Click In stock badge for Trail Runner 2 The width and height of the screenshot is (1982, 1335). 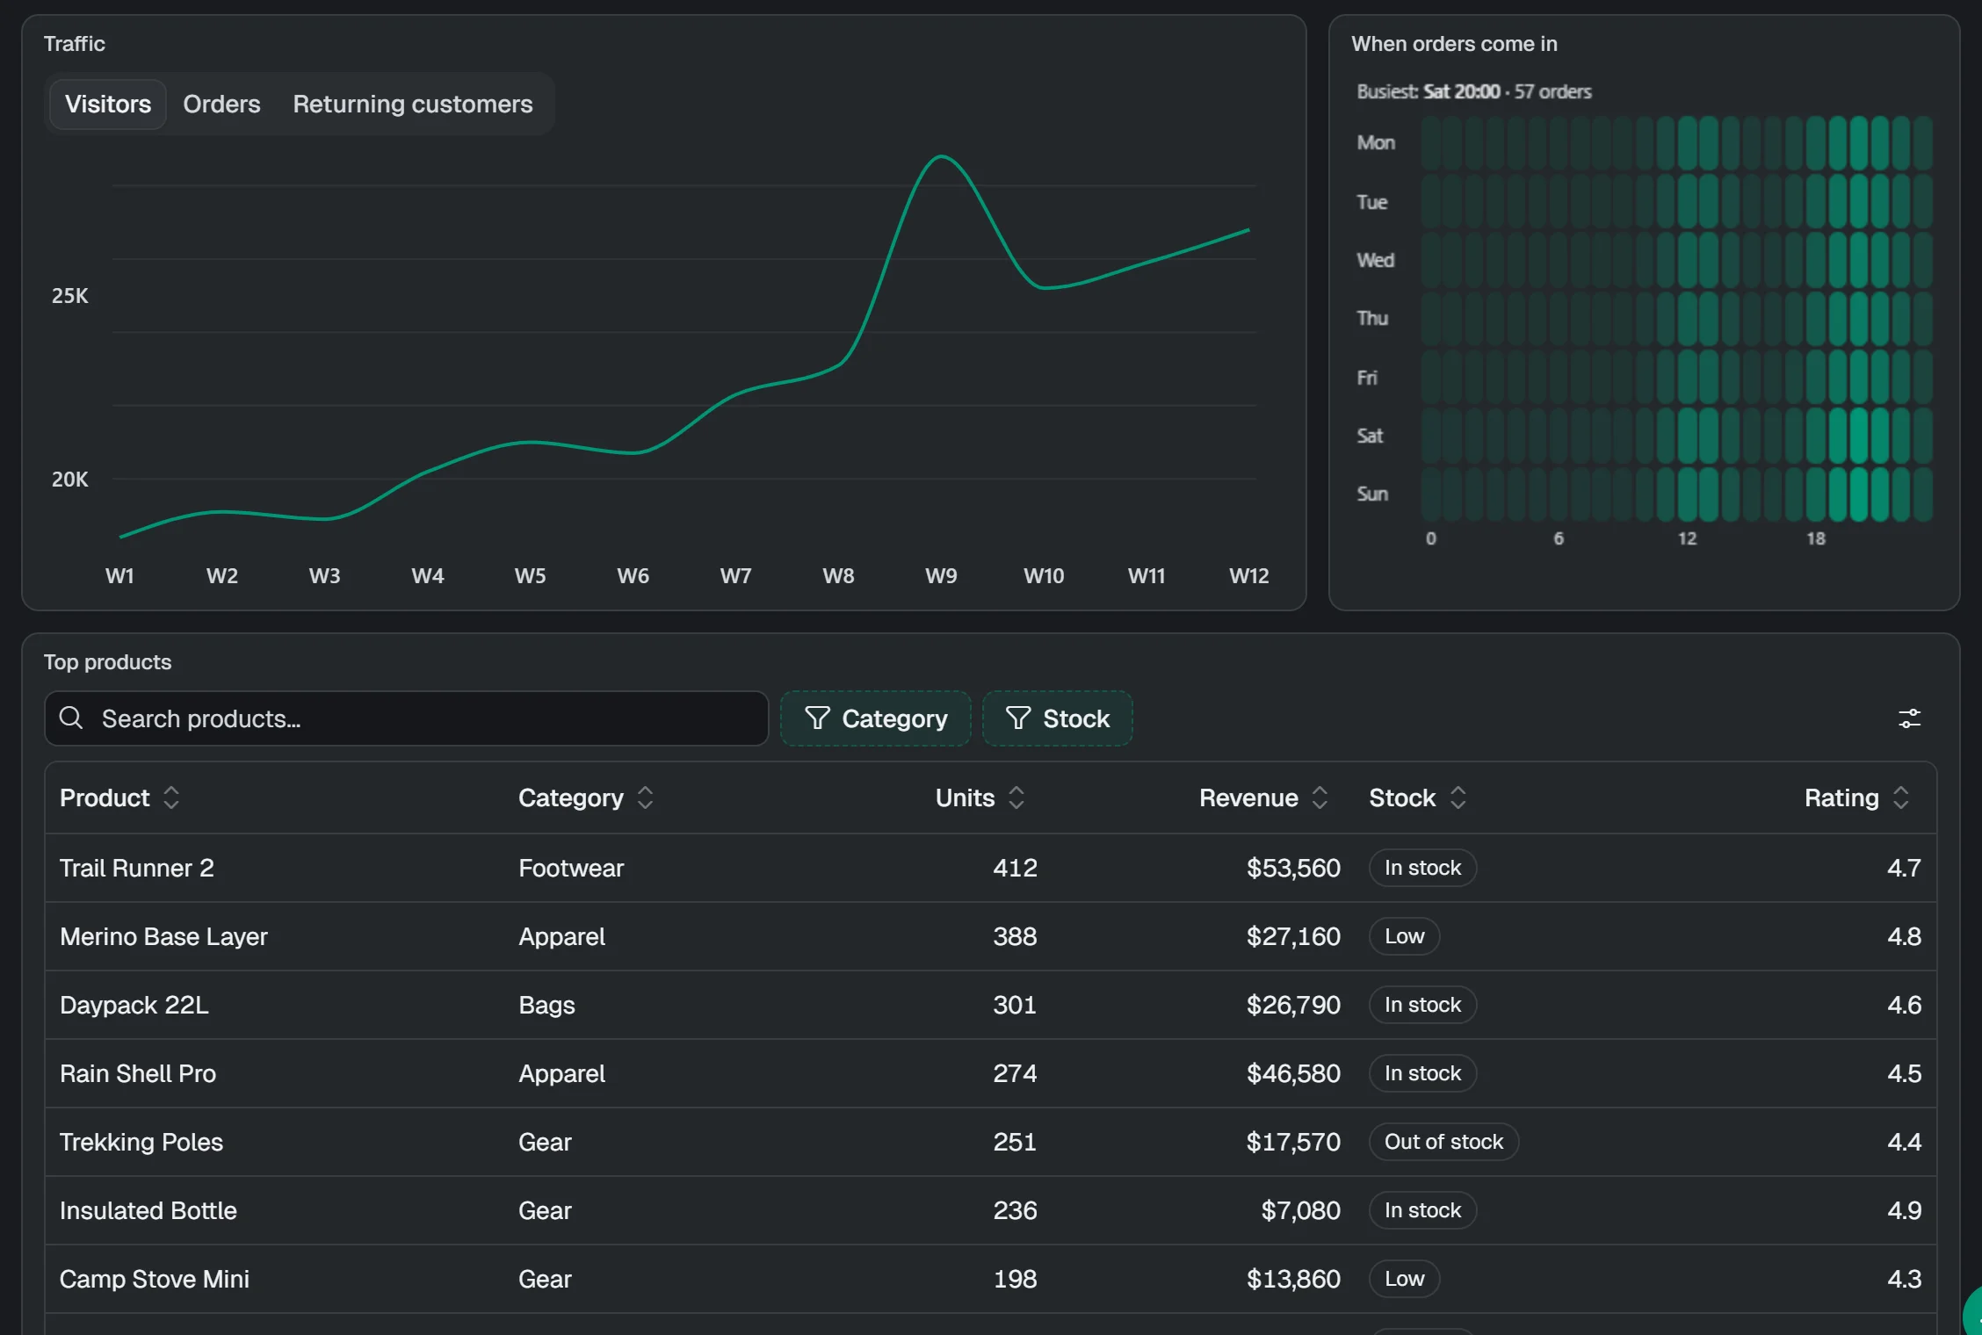[1422, 868]
